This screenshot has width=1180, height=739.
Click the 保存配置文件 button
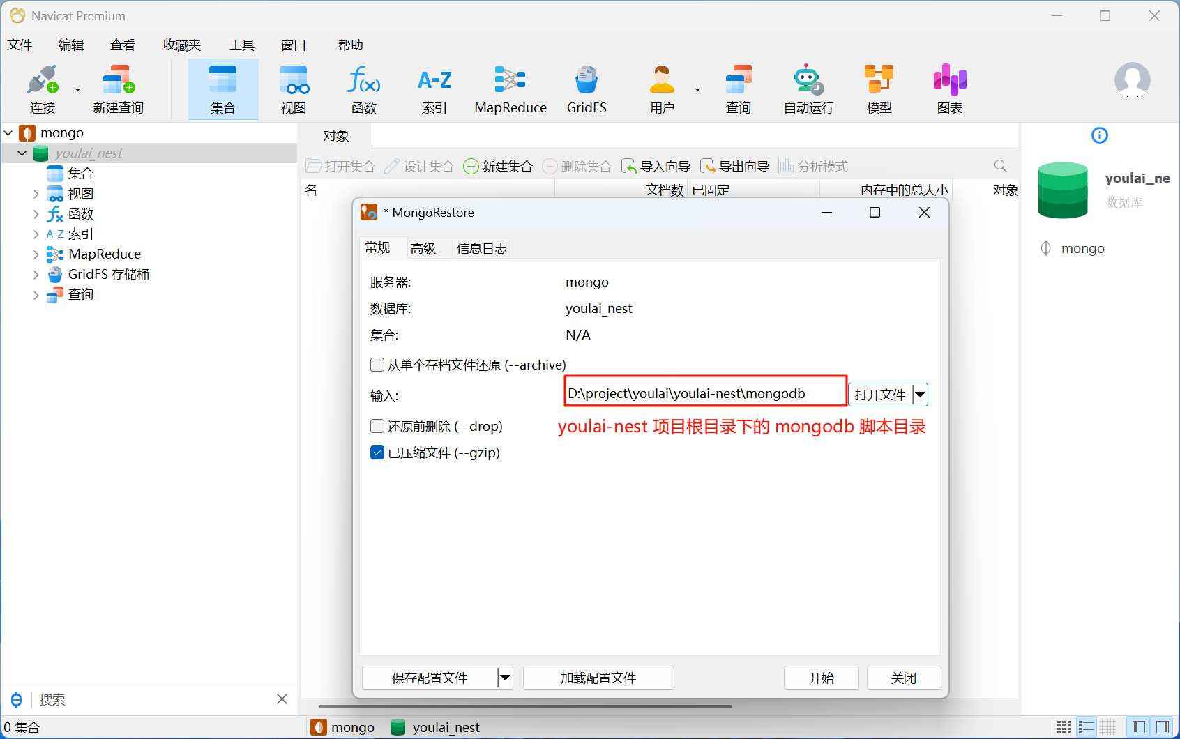coord(430,678)
